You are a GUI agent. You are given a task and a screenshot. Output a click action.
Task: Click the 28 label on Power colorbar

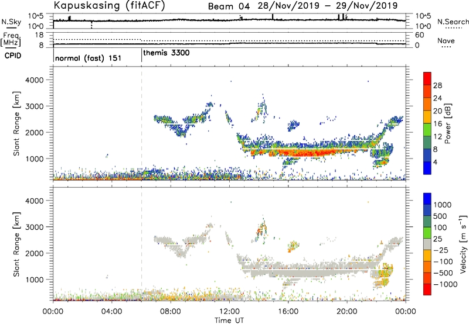pyautogui.click(x=437, y=85)
